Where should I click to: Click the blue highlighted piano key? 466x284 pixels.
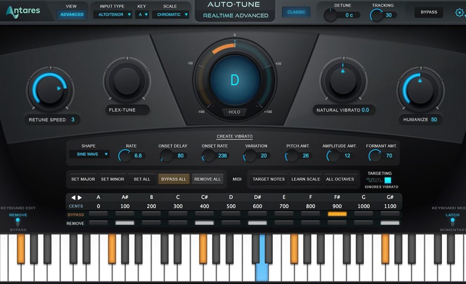[x=262, y=258]
